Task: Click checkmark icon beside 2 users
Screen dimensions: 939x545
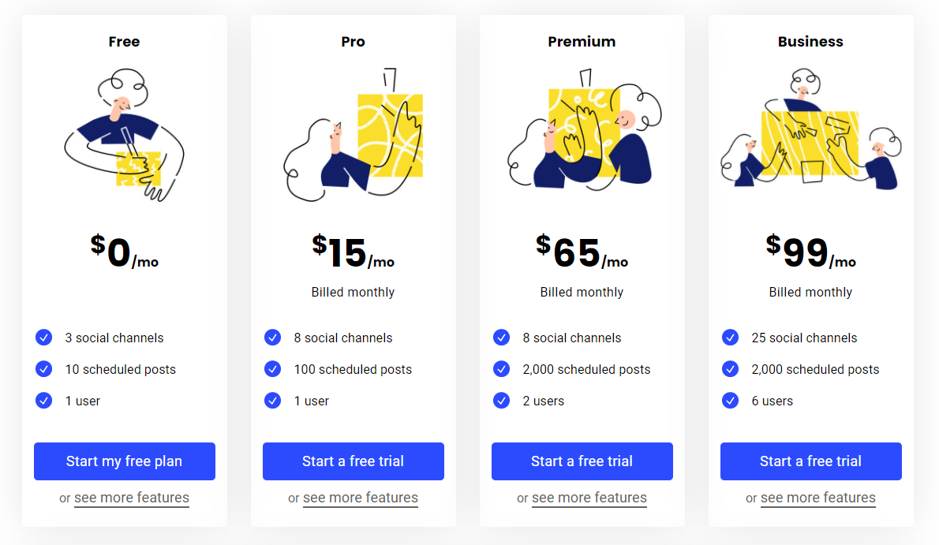Action: [x=501, y=400]
